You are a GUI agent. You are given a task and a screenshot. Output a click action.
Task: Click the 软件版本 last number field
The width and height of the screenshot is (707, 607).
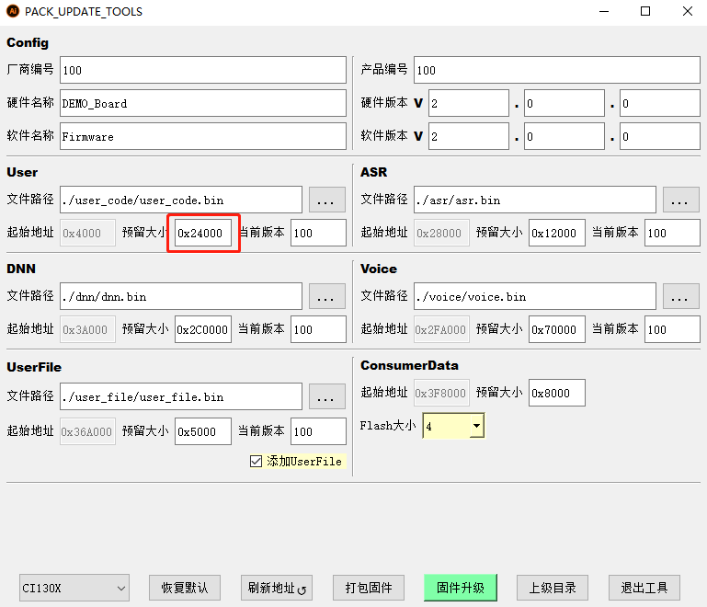click(660, 136)
